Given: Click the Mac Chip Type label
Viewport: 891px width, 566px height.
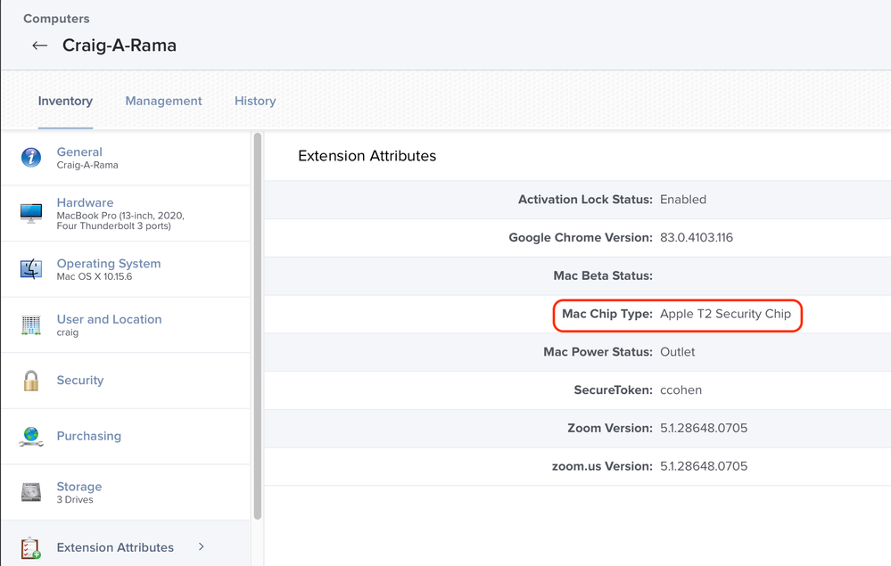Looking at the screenshot, I should [x=607, y=314].
